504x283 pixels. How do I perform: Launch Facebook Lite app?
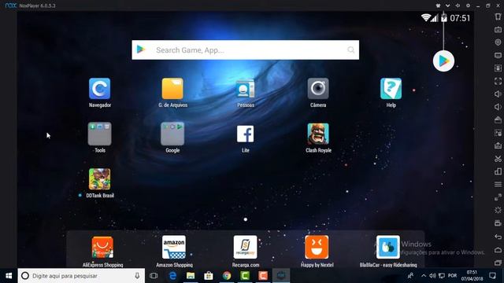[x=245, y=134]
